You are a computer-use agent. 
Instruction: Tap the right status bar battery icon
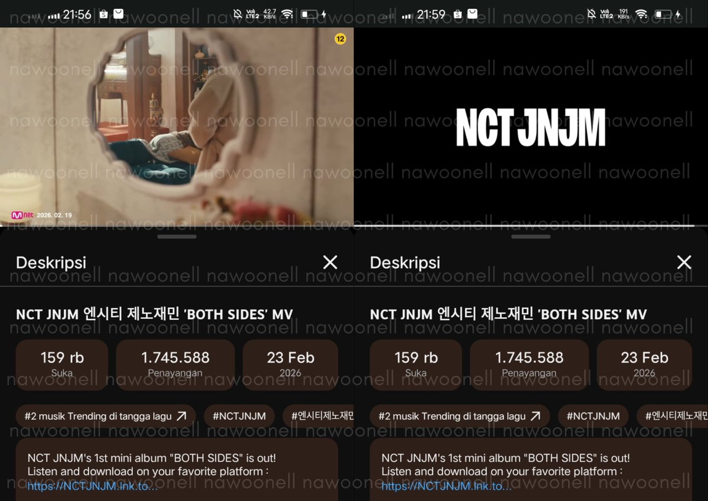(663, 14)
